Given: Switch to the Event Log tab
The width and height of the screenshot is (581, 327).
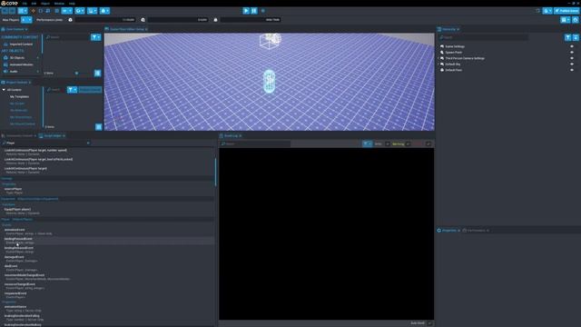Looking at the screenshot, I should click(231, 135).
